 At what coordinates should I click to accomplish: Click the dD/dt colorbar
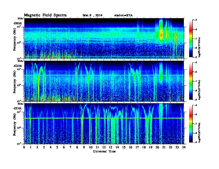point(191,81)
